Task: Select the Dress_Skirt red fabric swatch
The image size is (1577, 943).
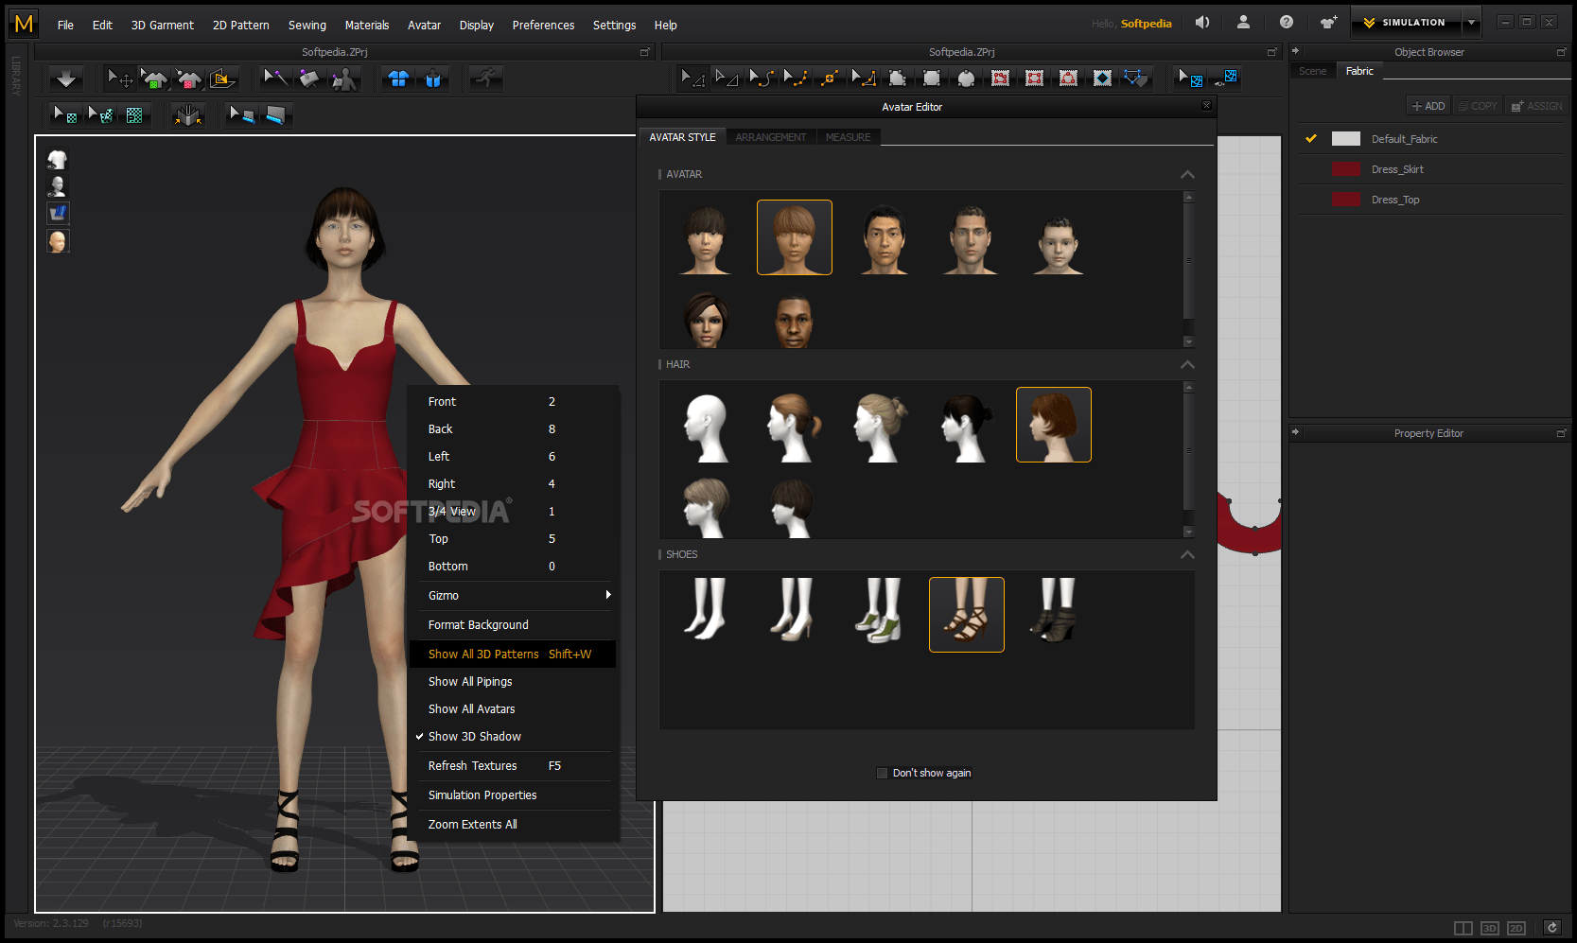Action: pos(1345,168)
